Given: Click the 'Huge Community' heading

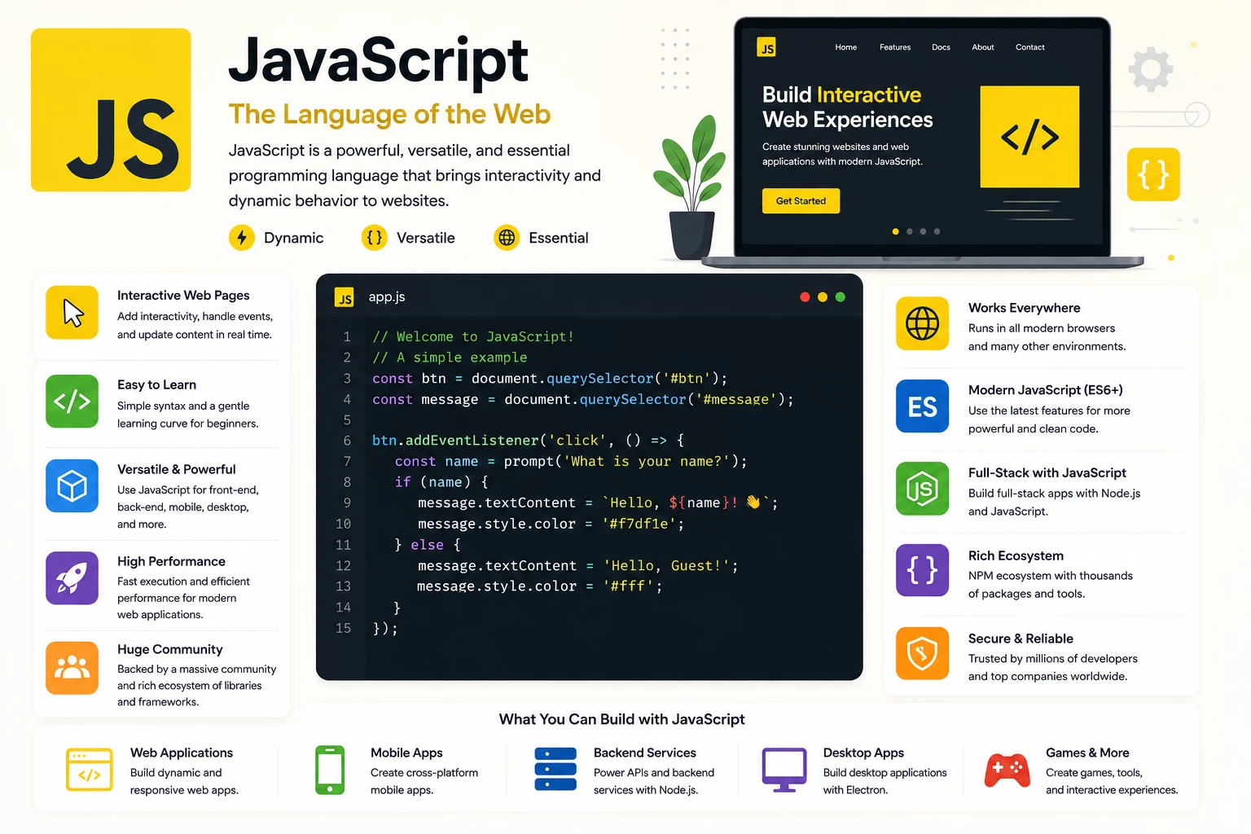Looking at the screenshot, I should pyautogui.click(x=169, y=649).
